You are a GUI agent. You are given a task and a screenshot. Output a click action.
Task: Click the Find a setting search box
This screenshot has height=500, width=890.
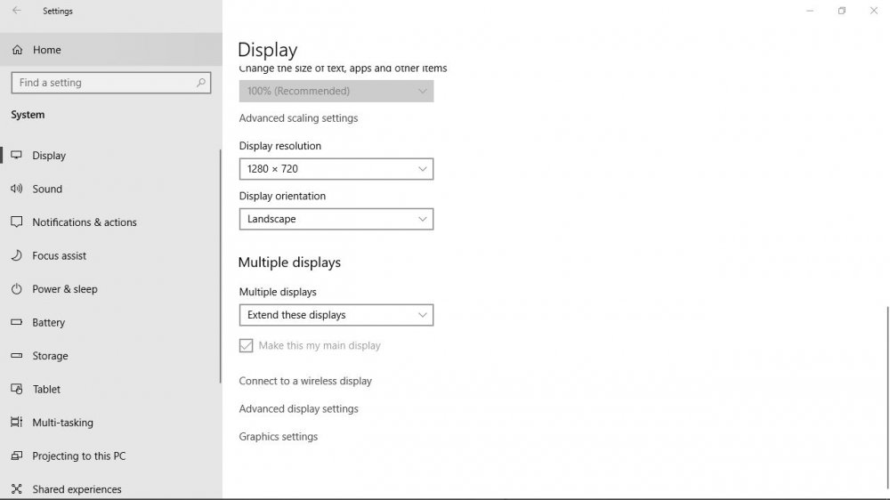102,83
